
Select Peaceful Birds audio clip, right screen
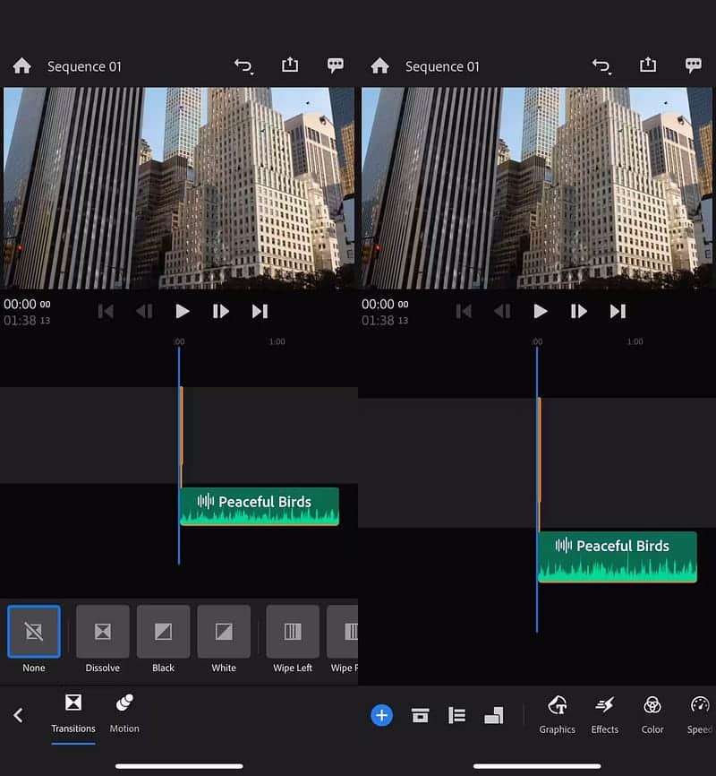[618, 556]
